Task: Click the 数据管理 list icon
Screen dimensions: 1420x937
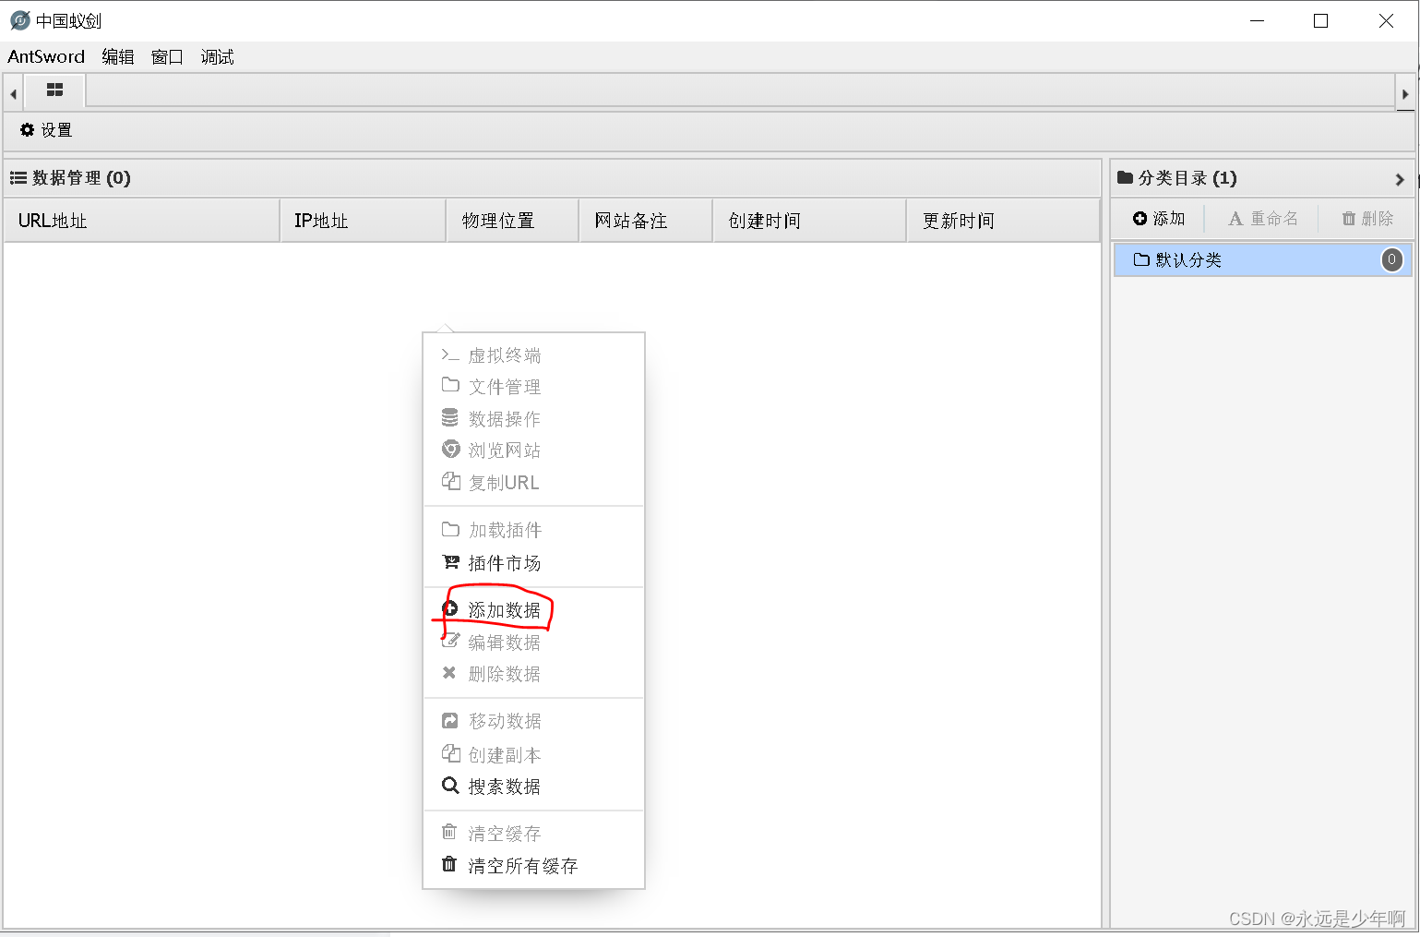Action: (18, 177)
